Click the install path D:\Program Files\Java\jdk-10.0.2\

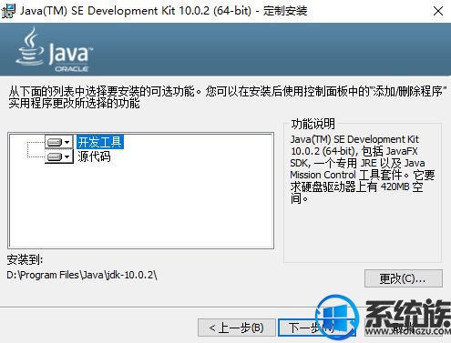(x=82, y=275)
